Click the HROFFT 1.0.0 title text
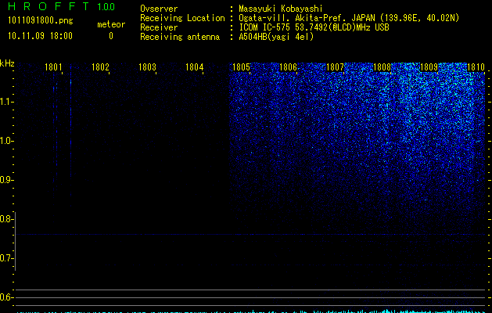This screenshot has height=313, width=492. [x=61, y=6]
